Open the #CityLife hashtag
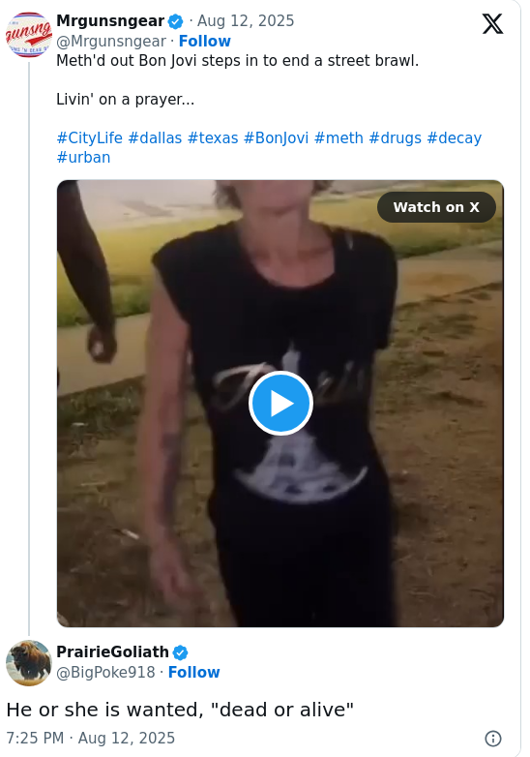This screenshot has width=530, height=757. click(x=90, y=138)
